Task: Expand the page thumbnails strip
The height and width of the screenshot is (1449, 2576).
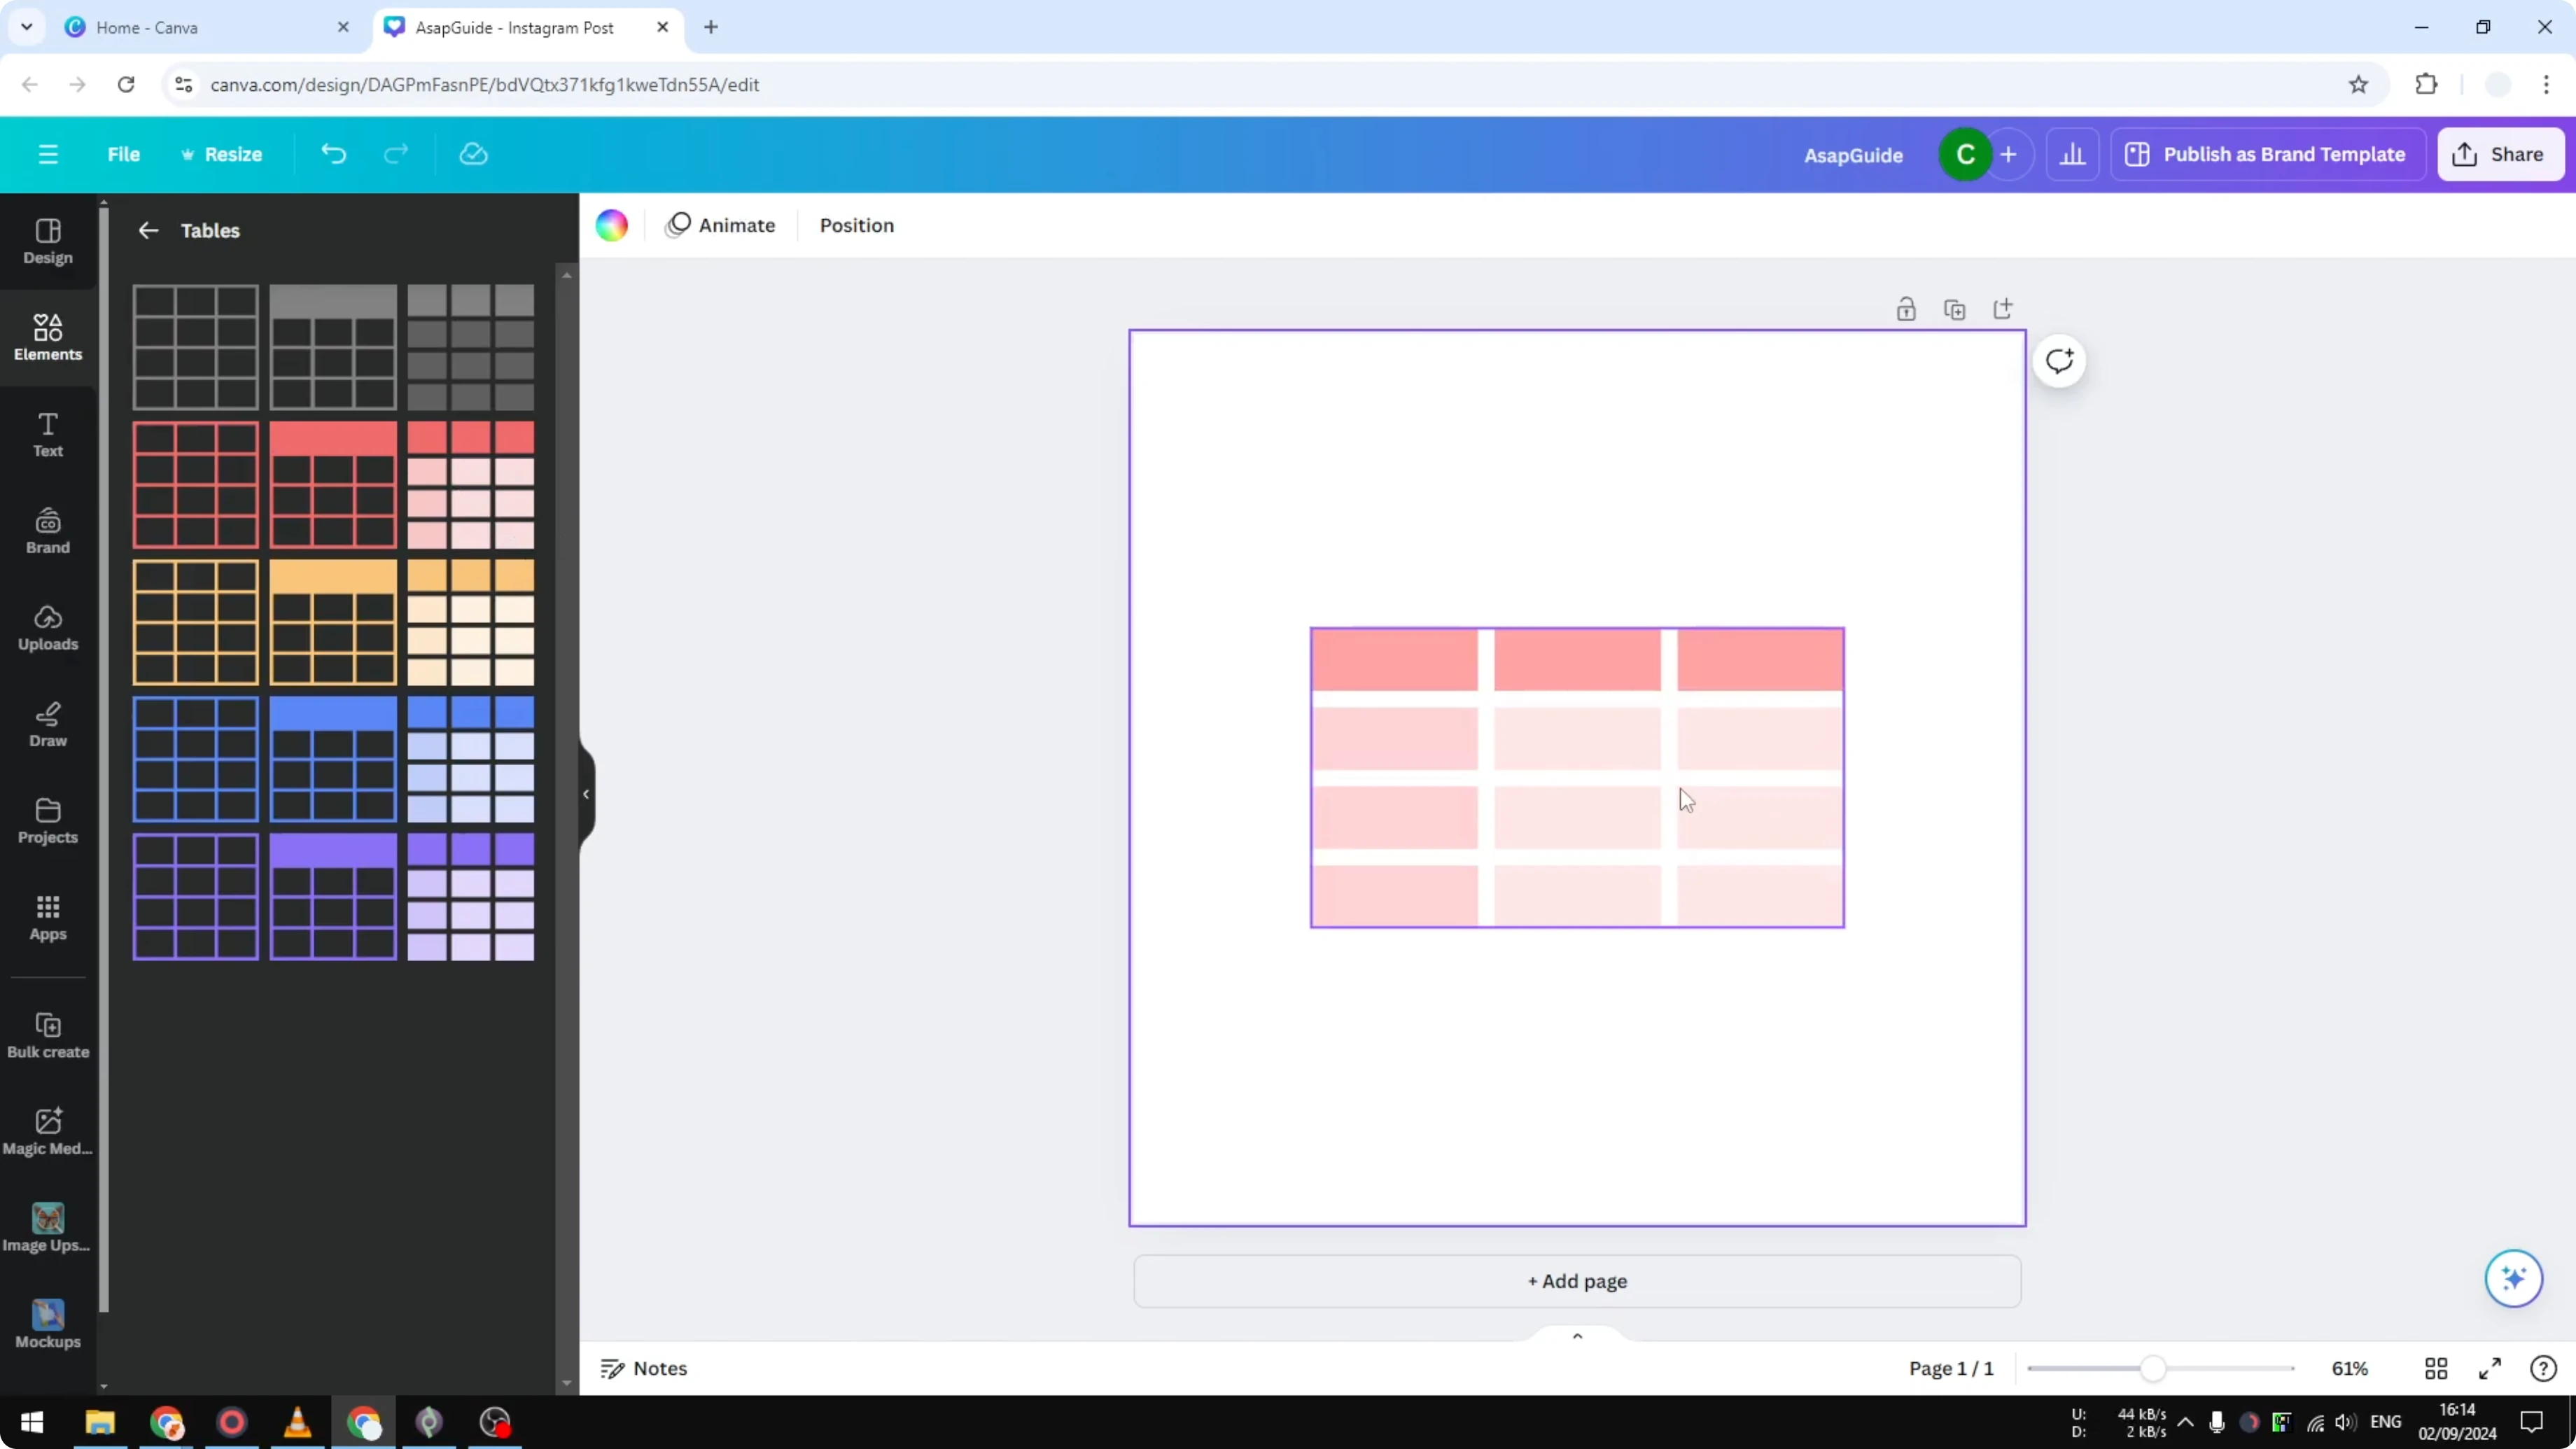Action: point(1577,1336)
